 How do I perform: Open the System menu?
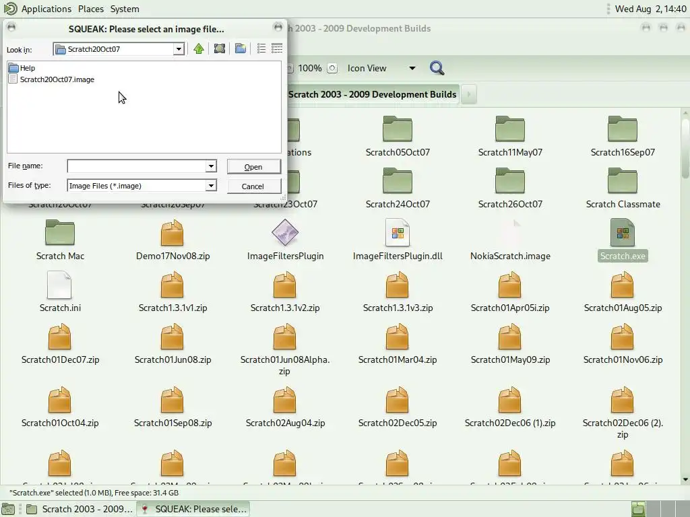(x=125, y=9)
